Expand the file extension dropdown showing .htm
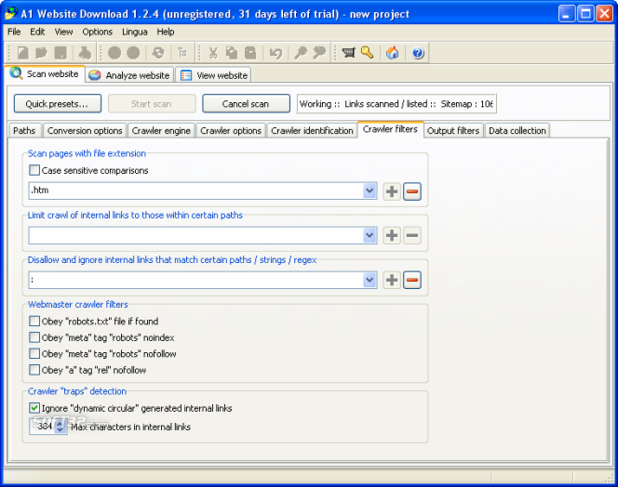 coord(369,191)
